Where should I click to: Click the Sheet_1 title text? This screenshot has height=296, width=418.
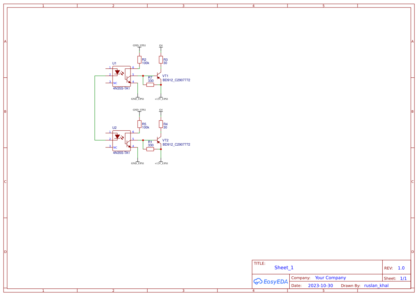(x=284, y=268)
